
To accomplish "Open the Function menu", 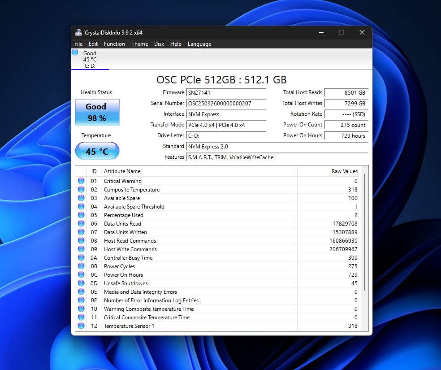I will coord(114,44).
